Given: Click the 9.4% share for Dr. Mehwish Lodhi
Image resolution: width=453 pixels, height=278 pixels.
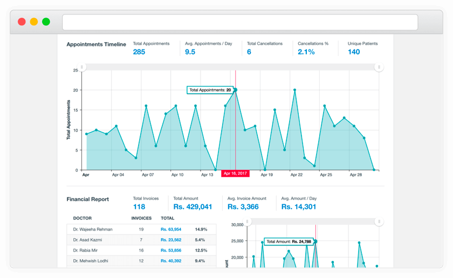Looking at the screenshot, I should tap(200, 261).
